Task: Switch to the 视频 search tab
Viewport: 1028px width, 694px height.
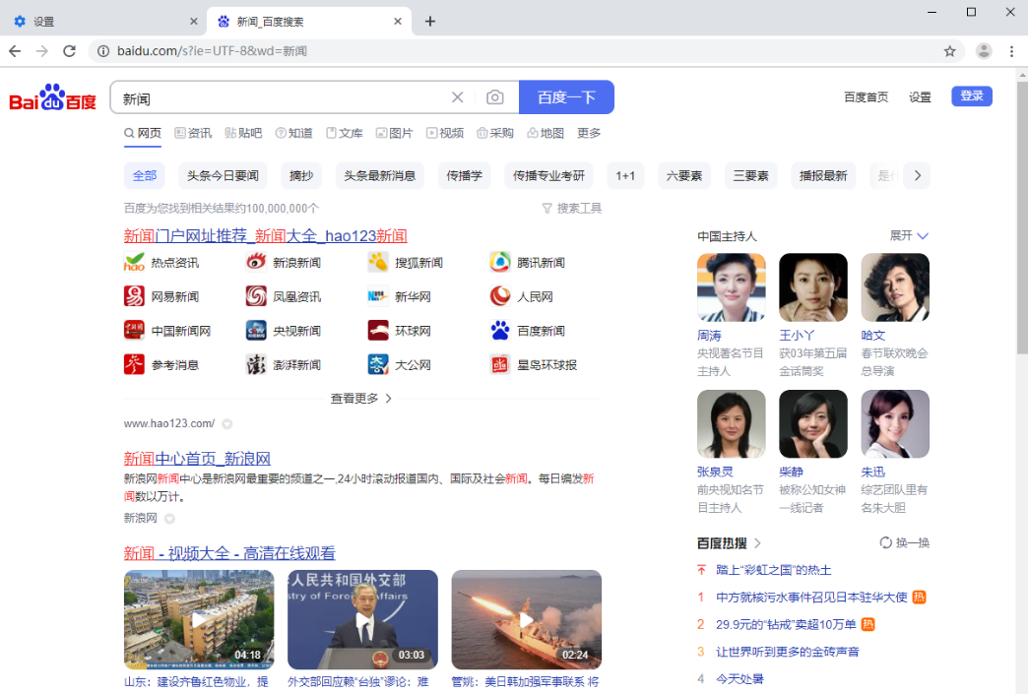Action: 445,133
